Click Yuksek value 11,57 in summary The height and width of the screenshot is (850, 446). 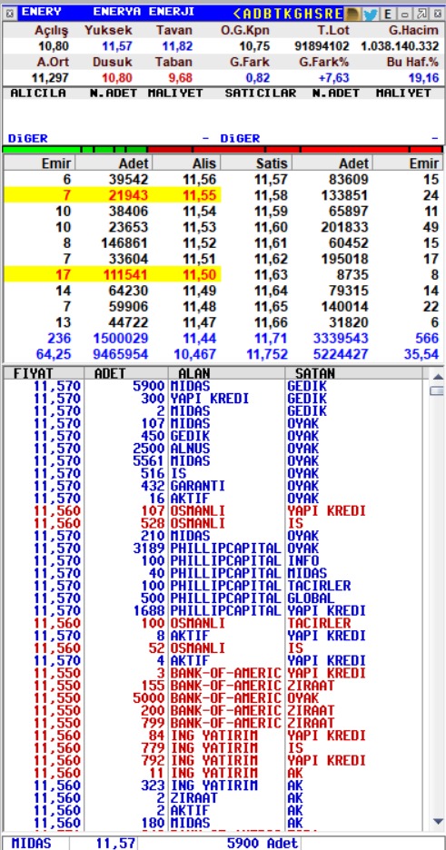click(116, 46)
